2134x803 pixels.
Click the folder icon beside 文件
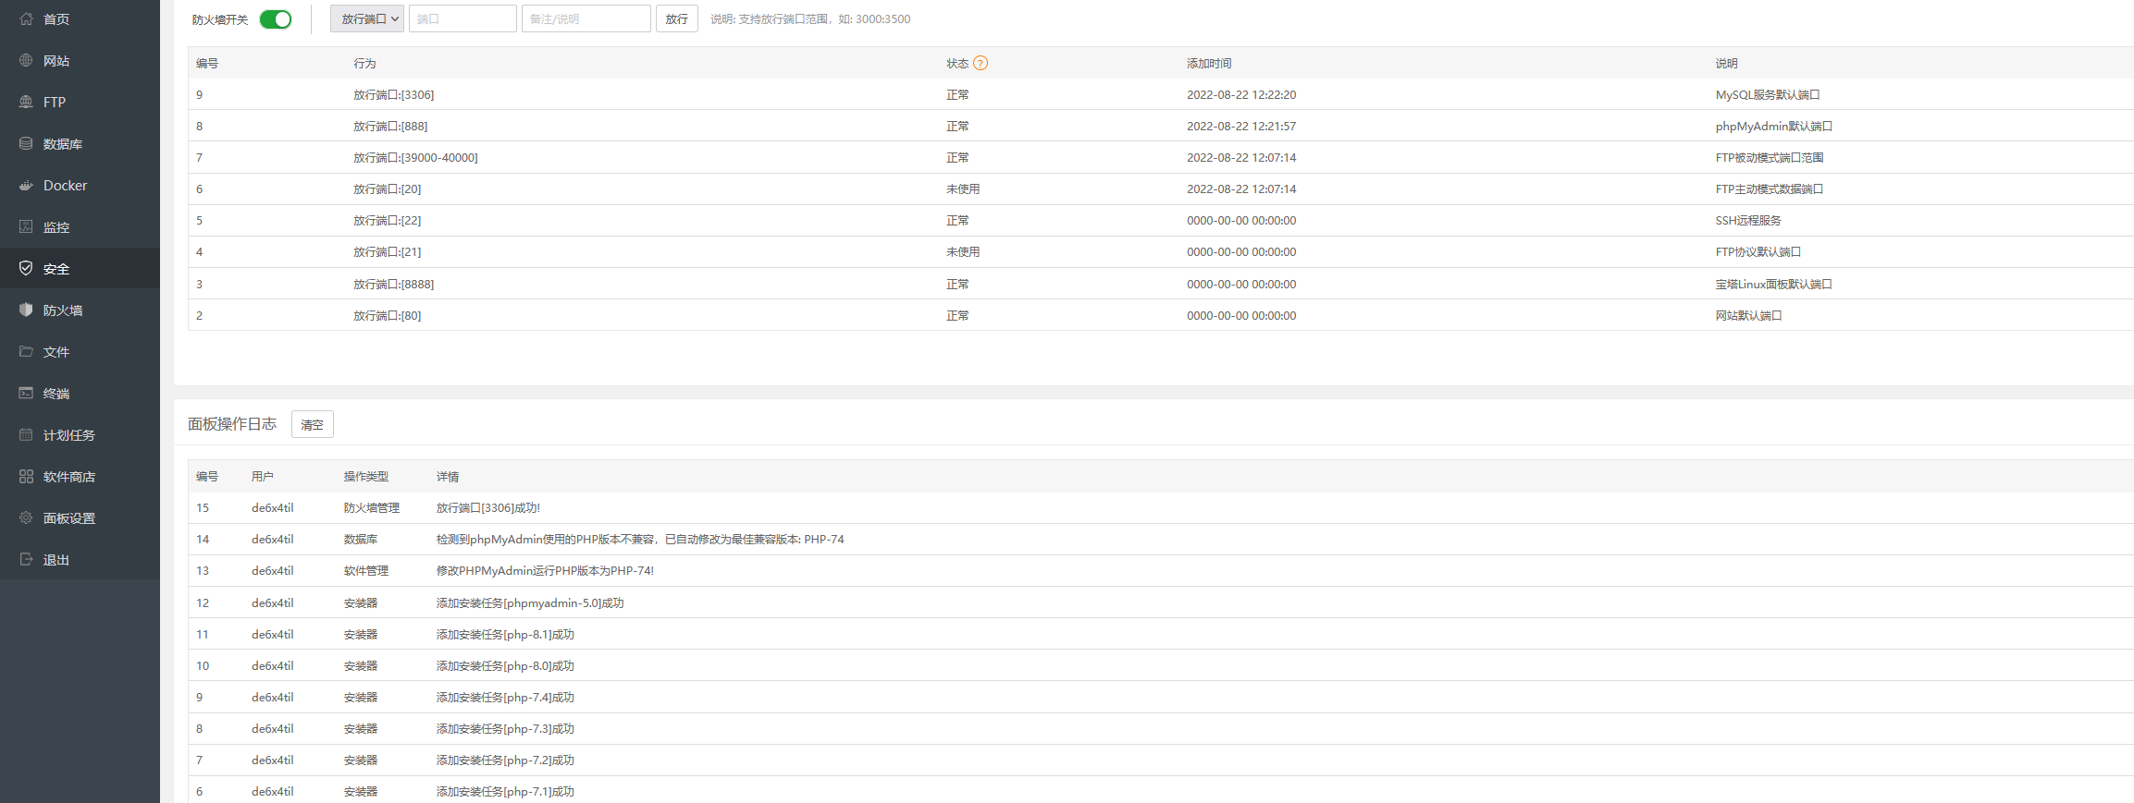pos(26,351)
